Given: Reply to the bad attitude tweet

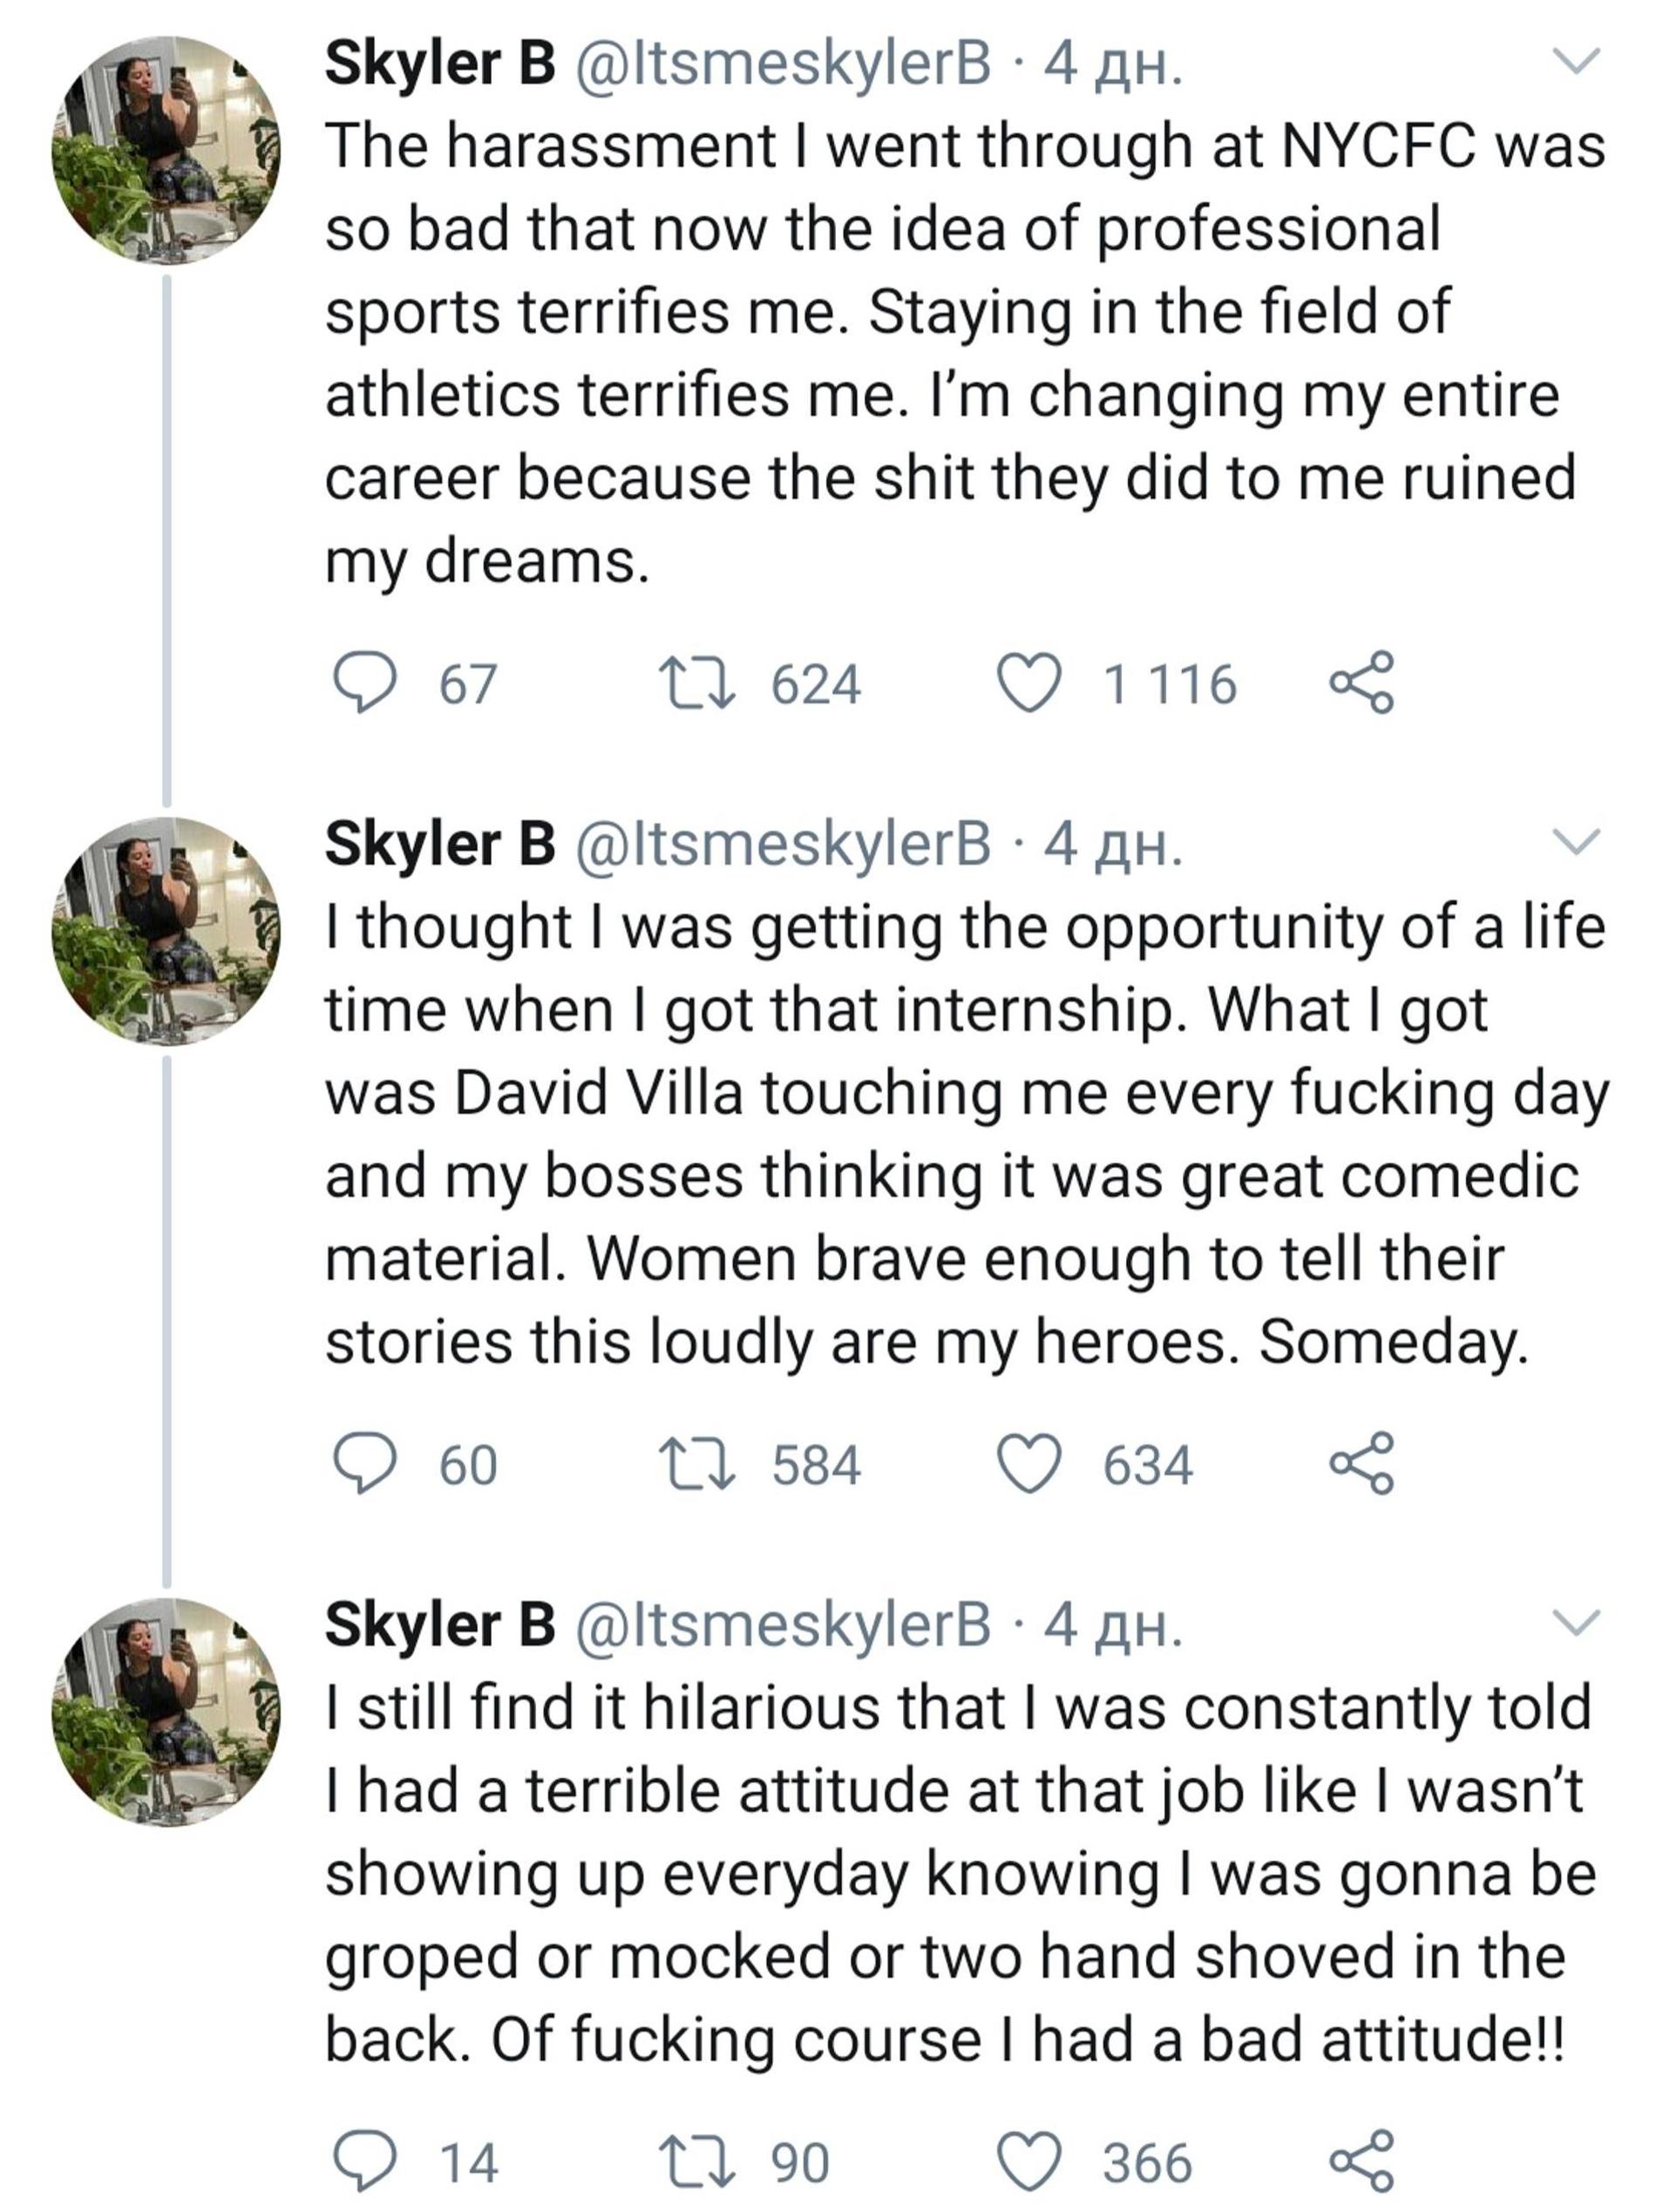Looking at the screenshot, I should tap(363, 2162).
